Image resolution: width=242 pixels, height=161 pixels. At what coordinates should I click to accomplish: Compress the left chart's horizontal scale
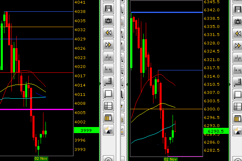click(x=108, y=57)
